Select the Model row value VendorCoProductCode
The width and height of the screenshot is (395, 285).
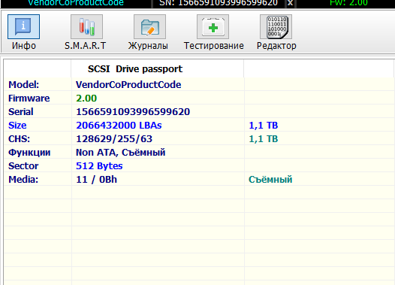click(x=128, y=84)
